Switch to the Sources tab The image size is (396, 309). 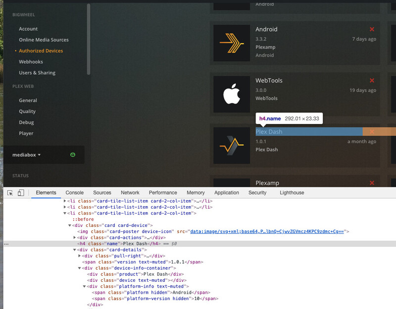[x=102, y=193]
